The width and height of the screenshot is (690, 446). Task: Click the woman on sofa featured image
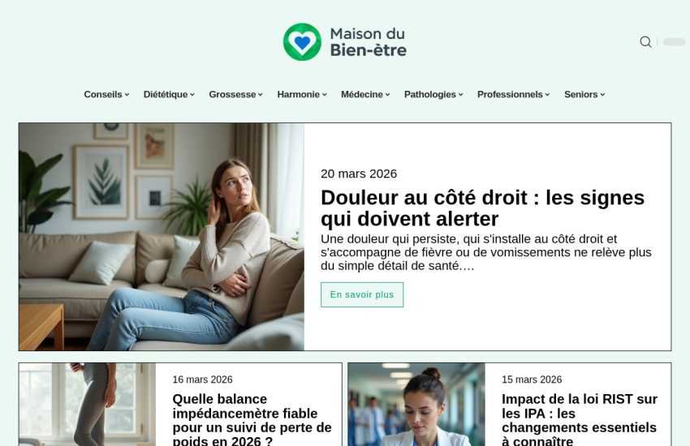(162, 237)
